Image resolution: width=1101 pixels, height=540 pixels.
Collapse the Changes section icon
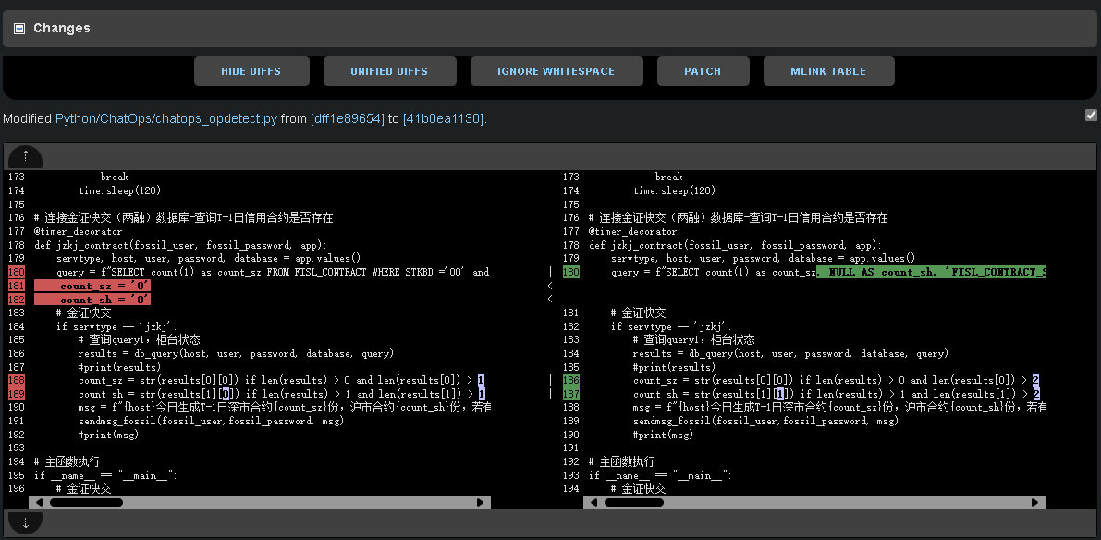pyautogui.click(x=19, y=29)
